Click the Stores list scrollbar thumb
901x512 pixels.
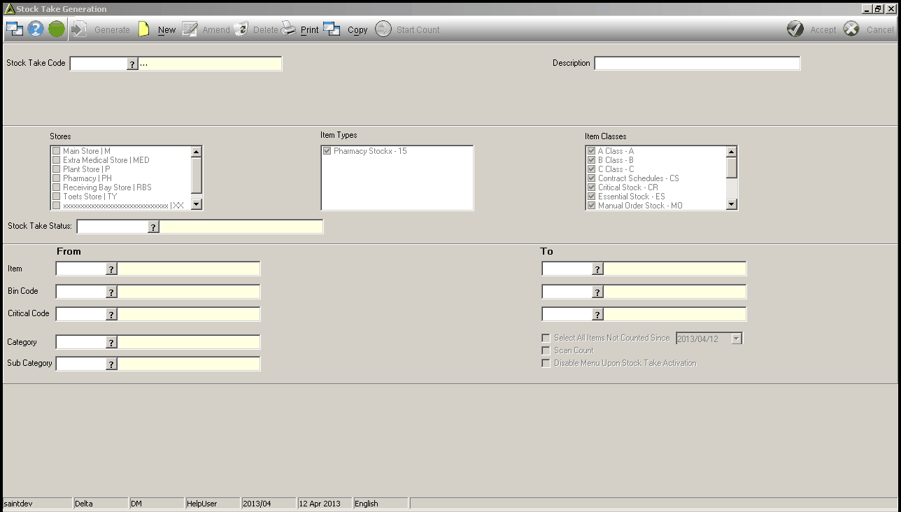(x=197, y=175)
